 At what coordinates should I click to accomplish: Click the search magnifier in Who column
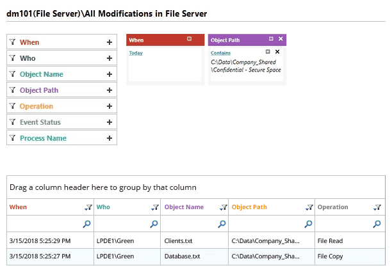tap(154, 224)
